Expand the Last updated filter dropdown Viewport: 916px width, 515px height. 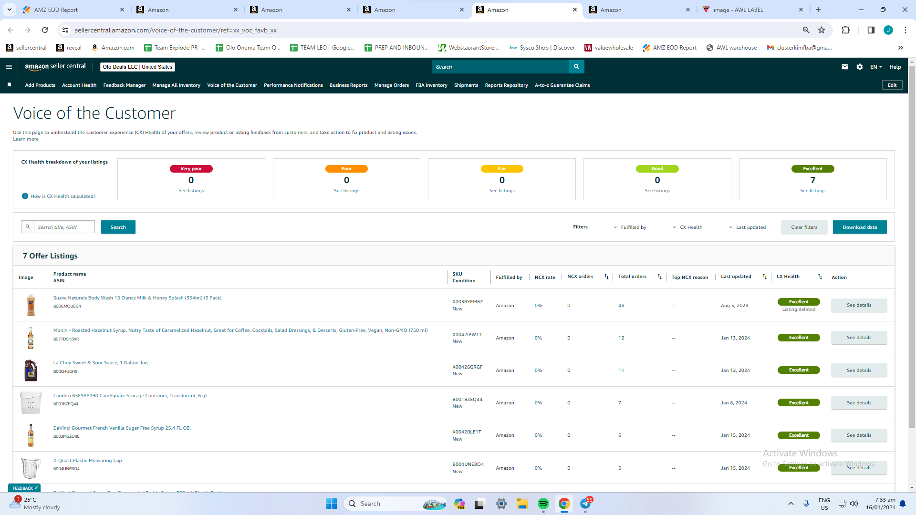(747, 227)
